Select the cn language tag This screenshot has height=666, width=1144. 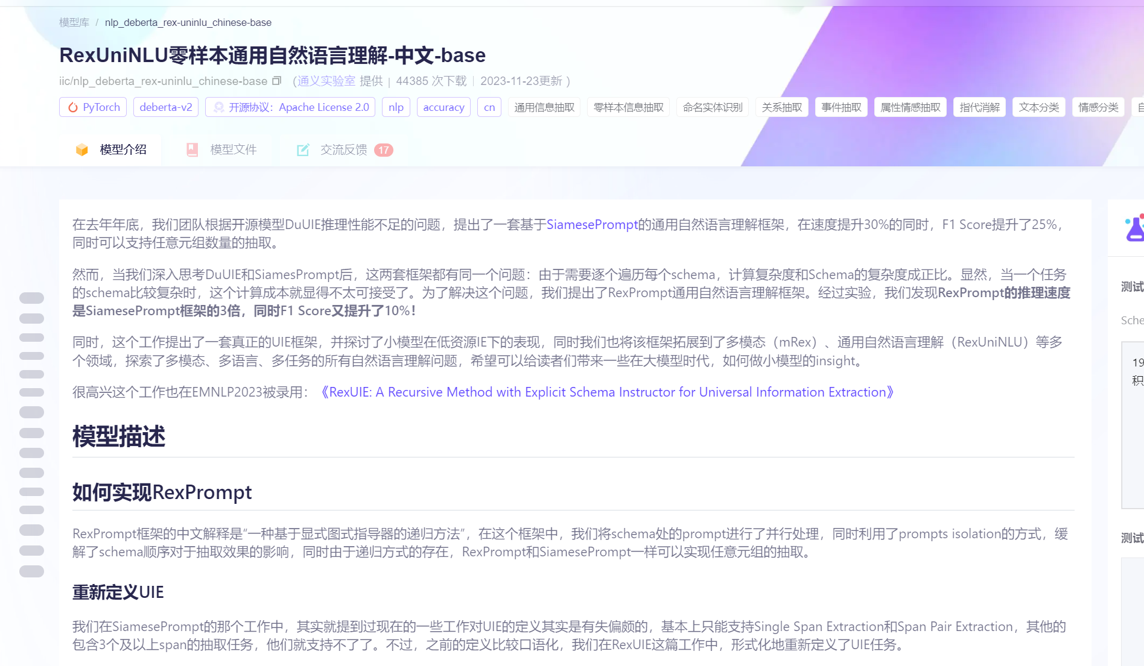click(489, 107)
